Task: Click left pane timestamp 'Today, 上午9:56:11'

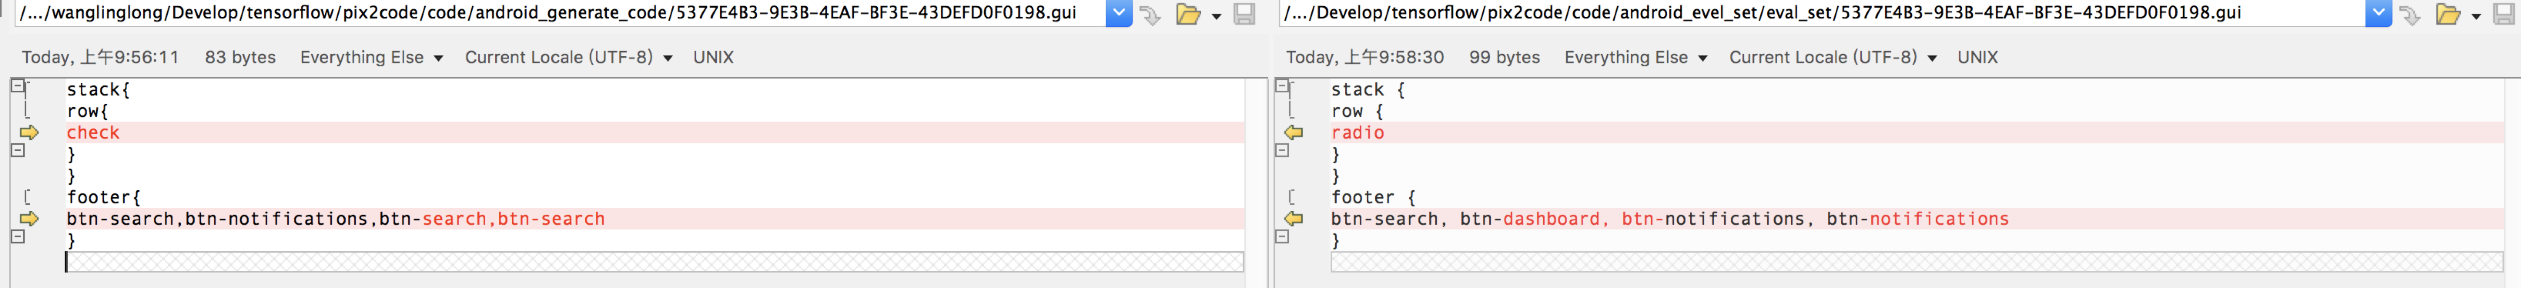Action: (101, 58)
